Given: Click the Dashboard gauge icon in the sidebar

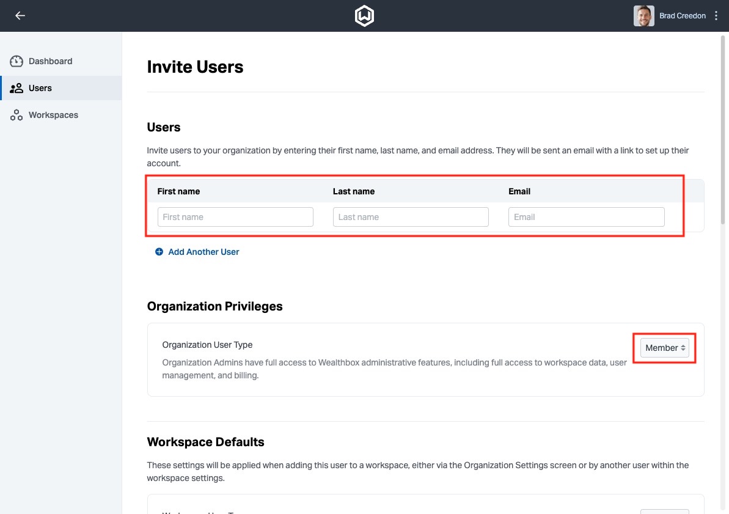Looking at the screenshot, I should click(16, 61).
